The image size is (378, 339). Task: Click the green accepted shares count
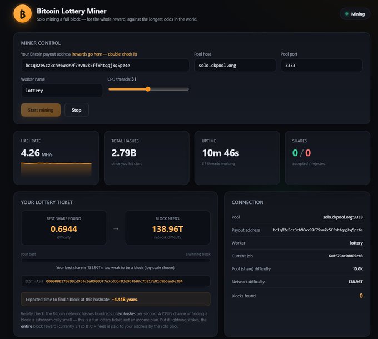[x=295, y=153]
